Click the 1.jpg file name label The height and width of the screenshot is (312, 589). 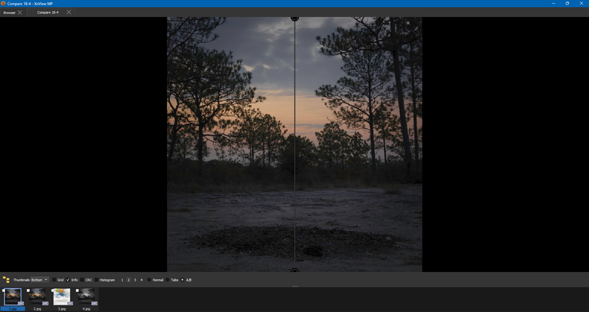pyautogui.click(x=13, y=308)
